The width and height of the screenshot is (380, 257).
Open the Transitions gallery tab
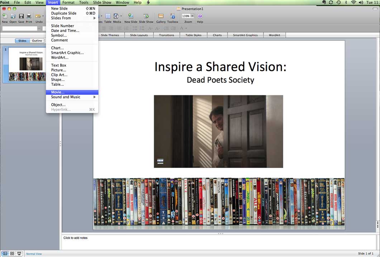(166, 35)
